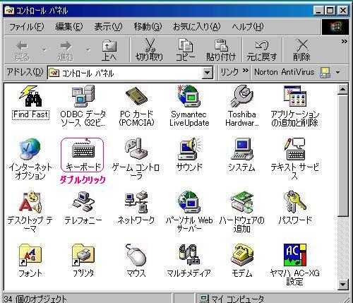The width and height of the screenshot is (353, 303).
Task: Select the ネットワーク (Network) icon
Action: [x=136, y=203]
